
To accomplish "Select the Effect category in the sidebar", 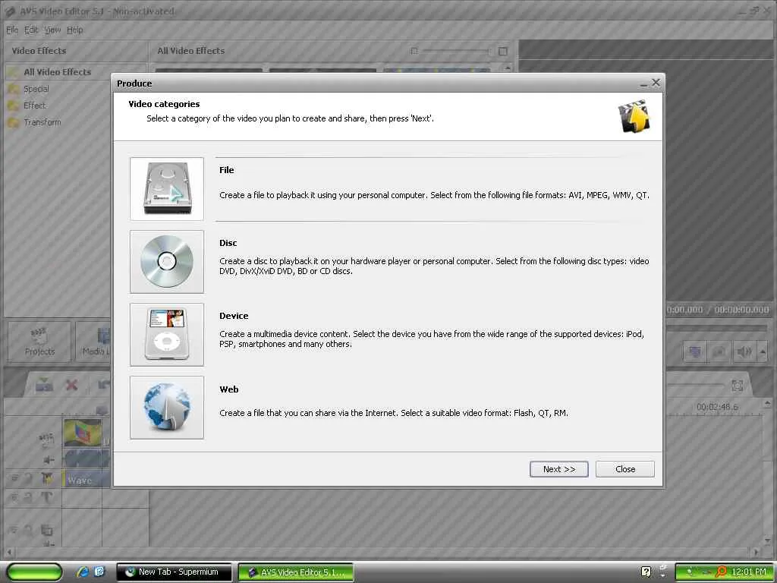I will [x=34, y=106].
